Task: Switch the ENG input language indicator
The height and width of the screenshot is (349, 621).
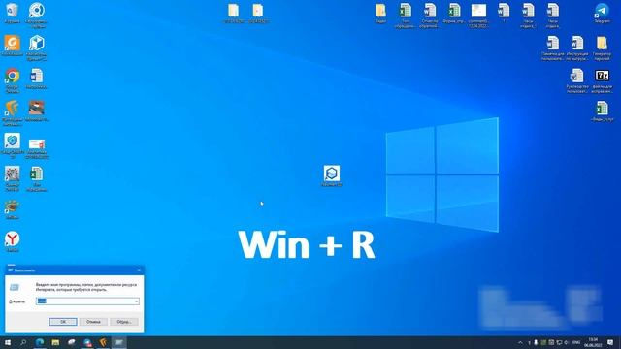Action: click(x=576, y=342)
